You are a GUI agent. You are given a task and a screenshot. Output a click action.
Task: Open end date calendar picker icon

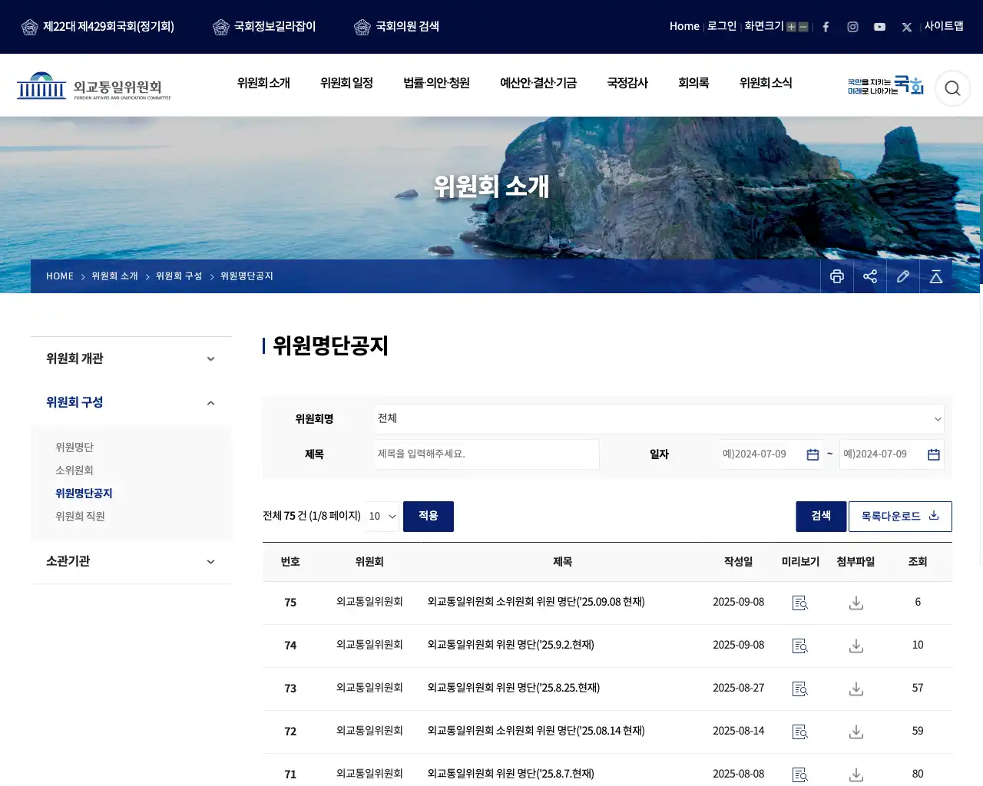[934, 454]
